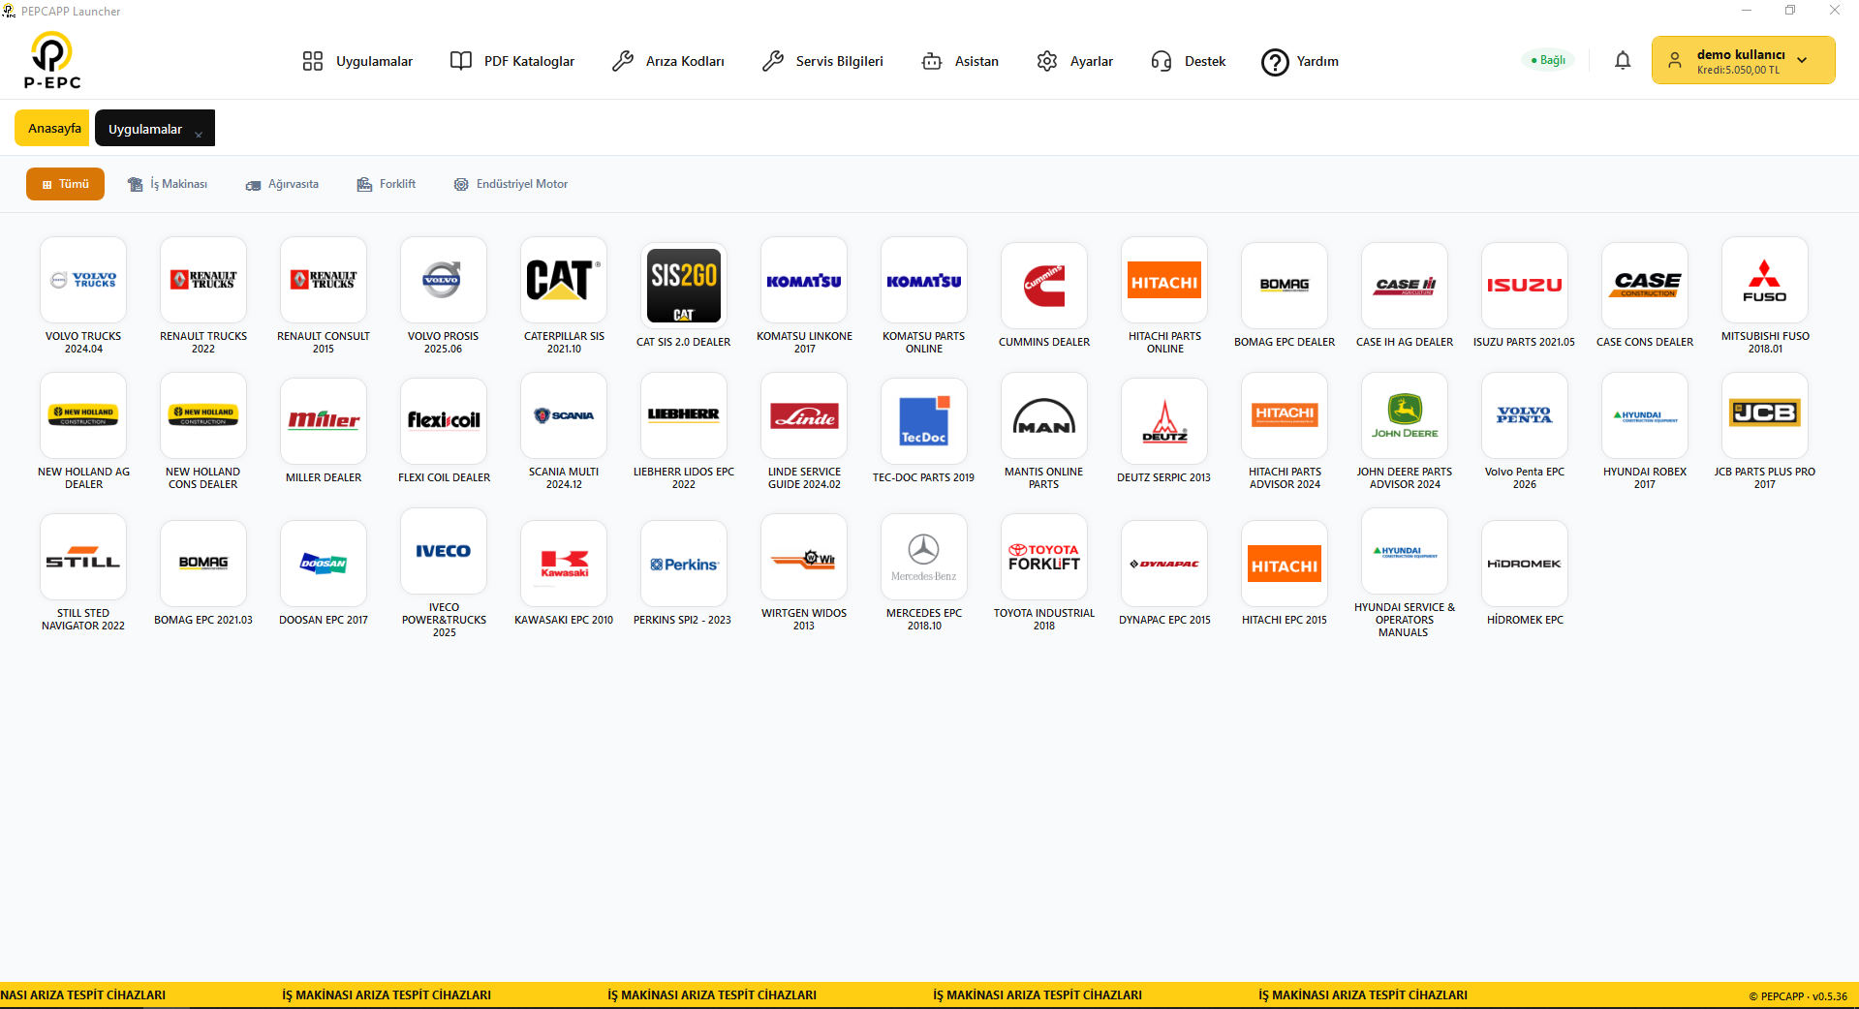This screenshot has height=1009, width=1859.
Task: Select the Tümü category filter
Action: pos(65,184)
